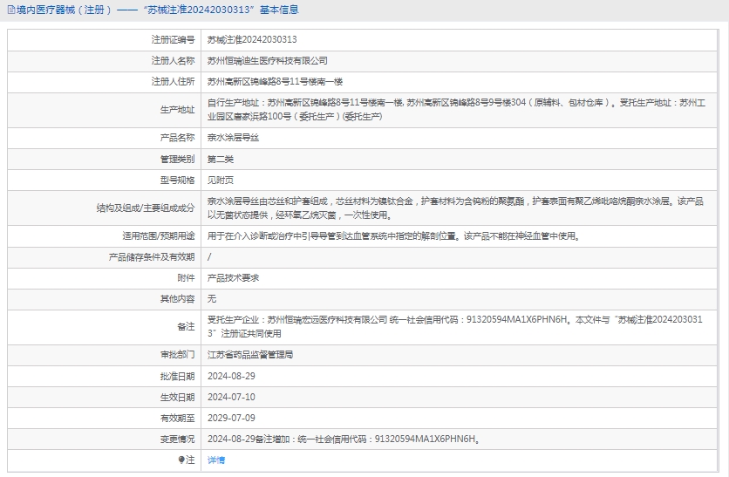This screenshot has width=729, height=477.
Task: Click the bullet icon before 注 label
Action: pos(181,460)
